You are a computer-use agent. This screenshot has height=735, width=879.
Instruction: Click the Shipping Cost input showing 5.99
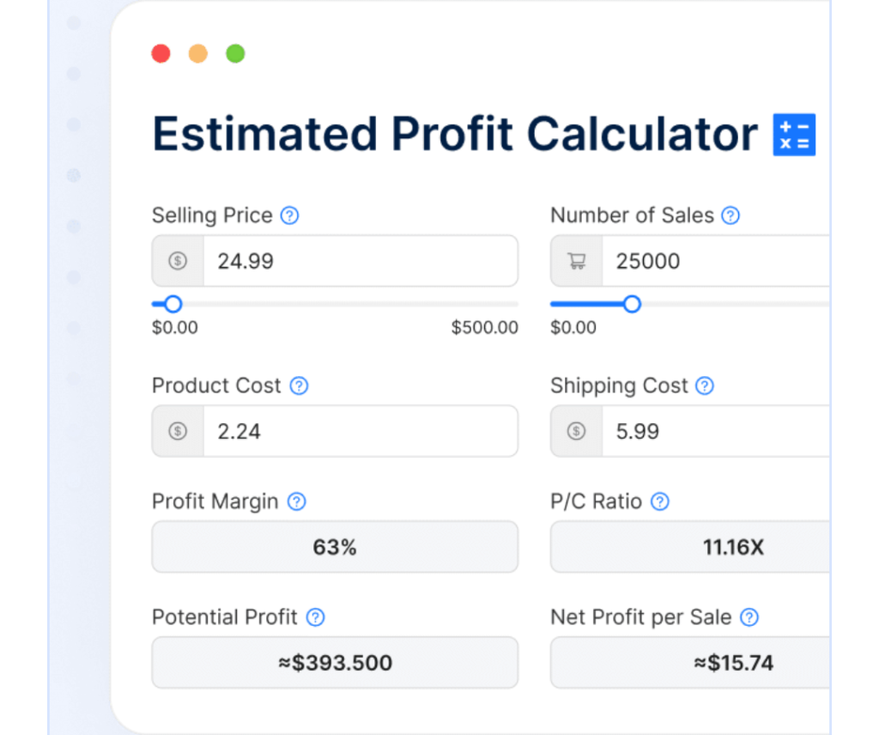[x=712, y=431]
